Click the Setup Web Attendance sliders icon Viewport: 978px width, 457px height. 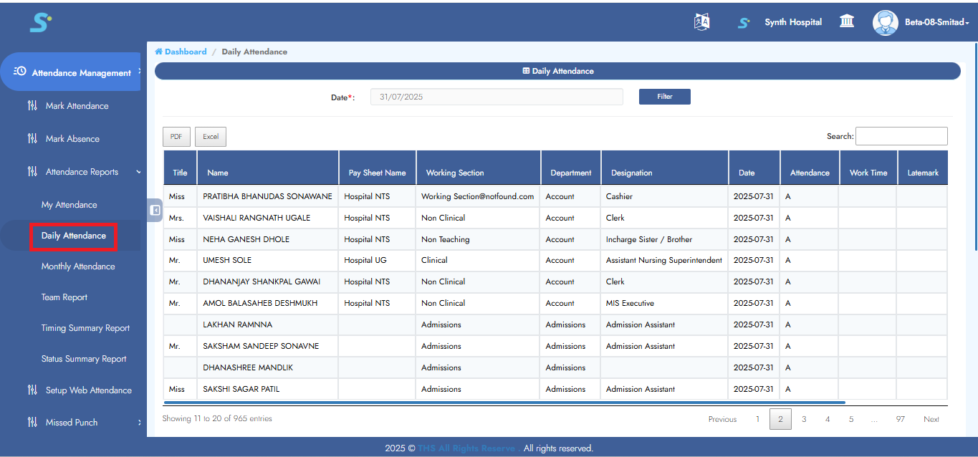(32, 390)
